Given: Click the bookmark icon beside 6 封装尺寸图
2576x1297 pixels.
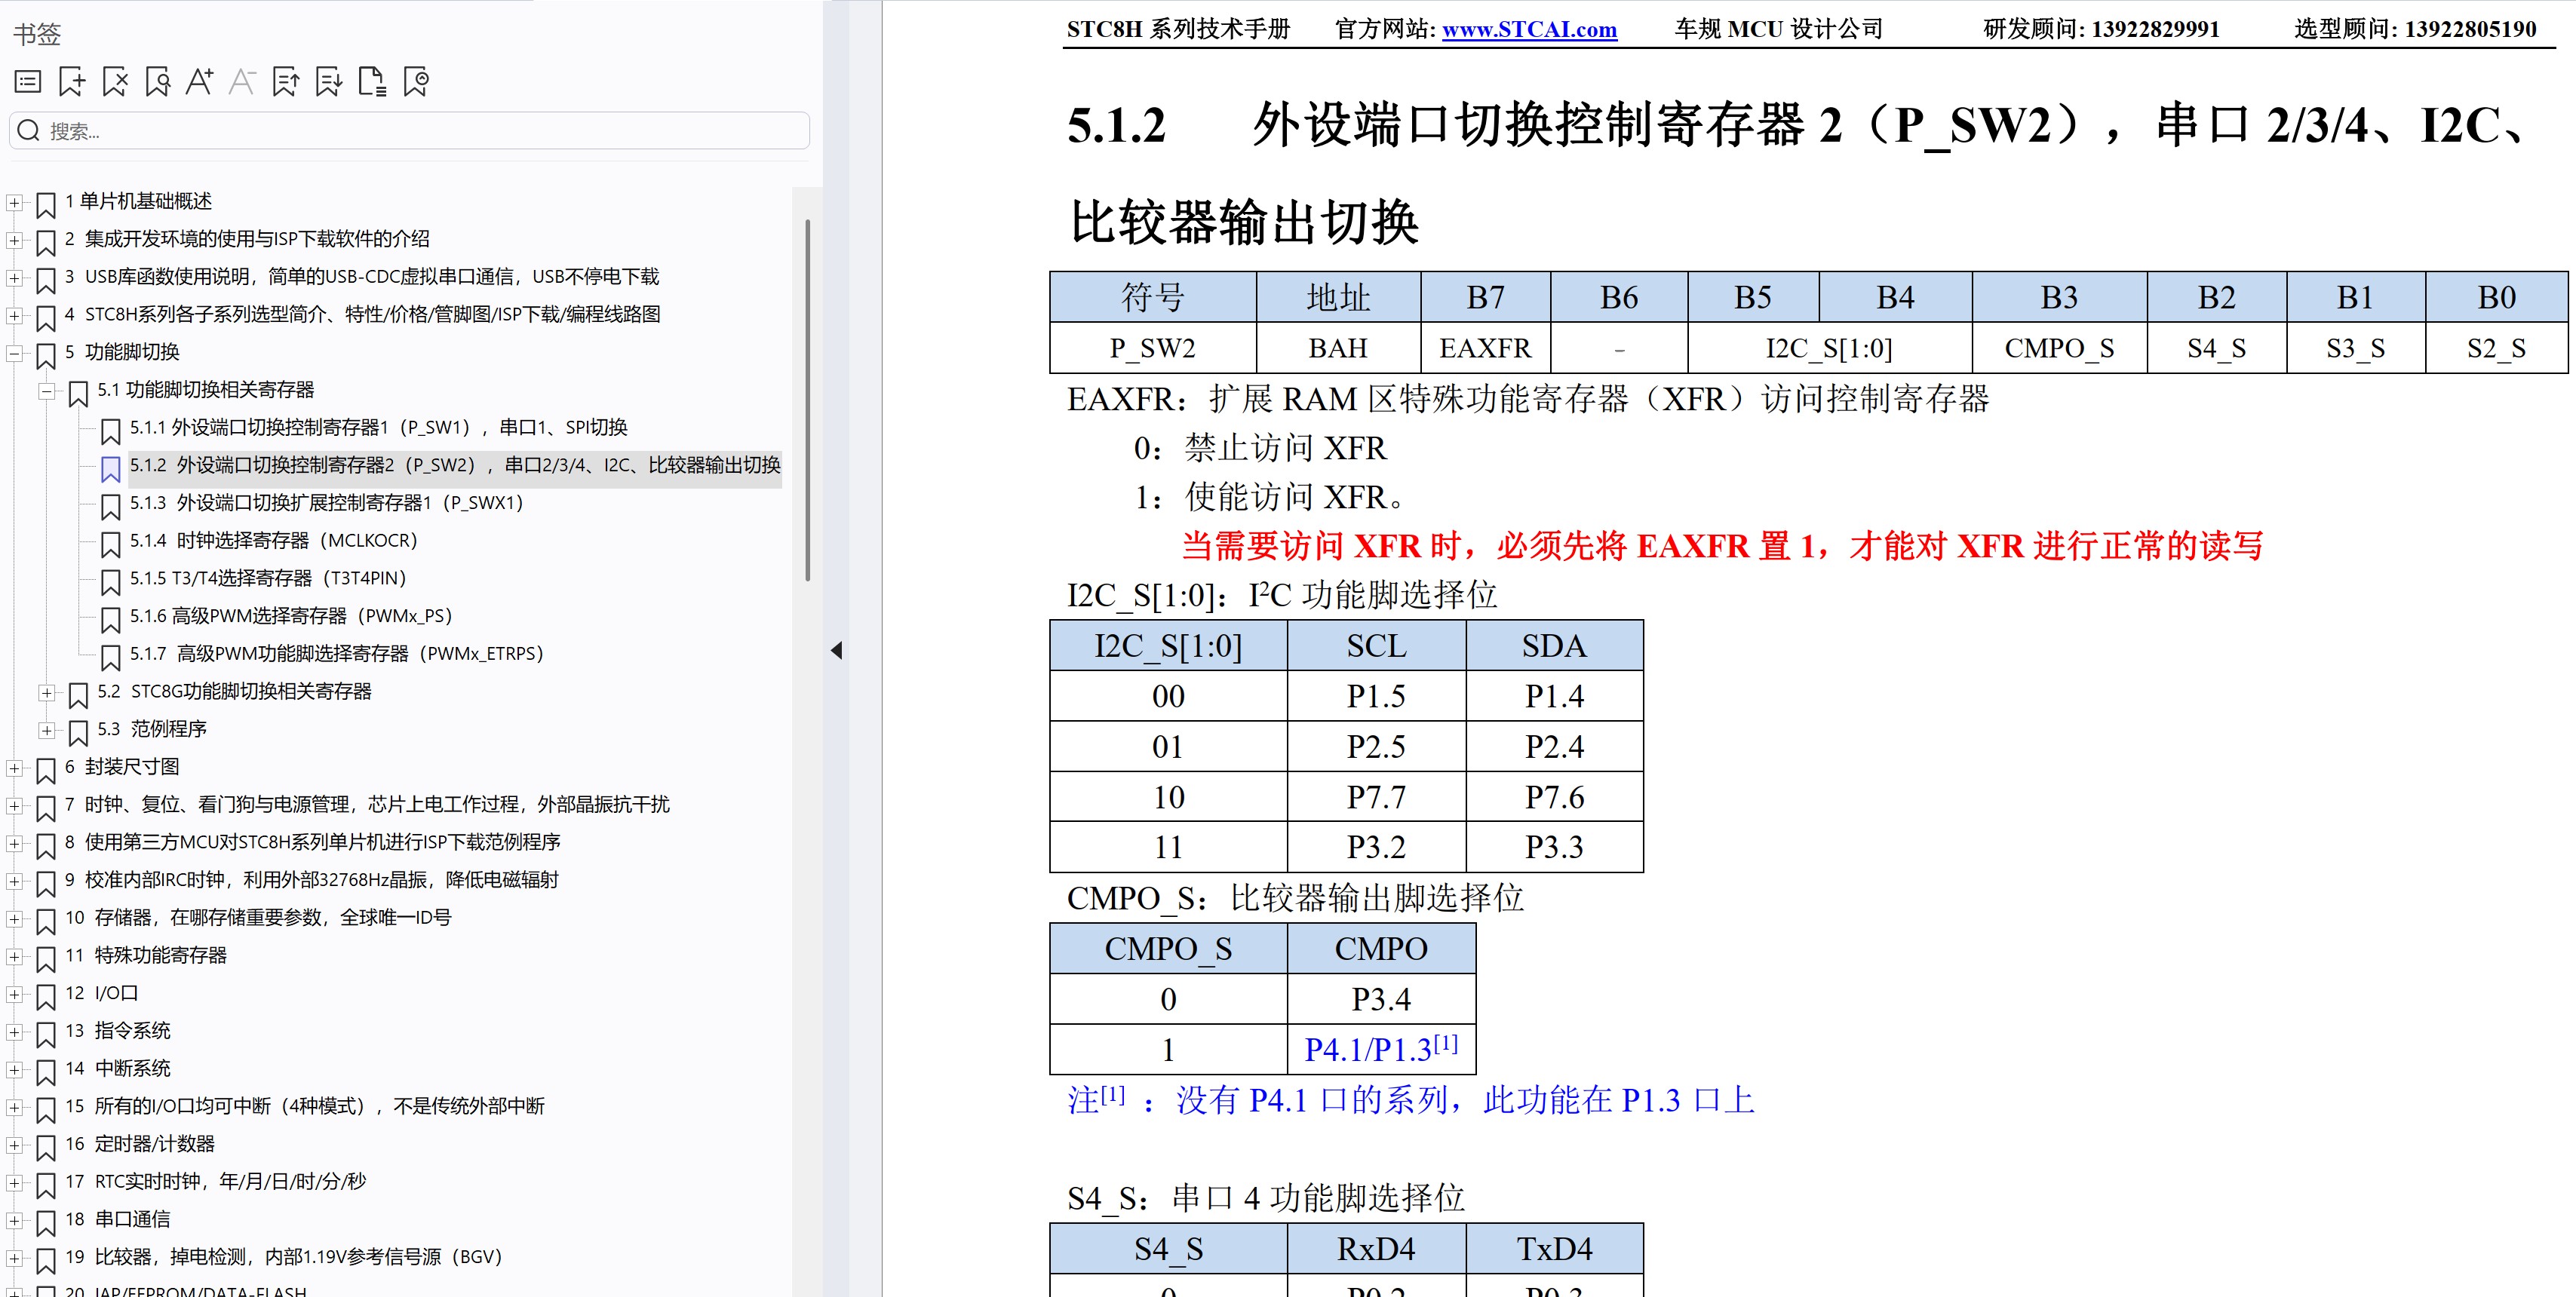Looking at the screenshot, I should tap(46, 770).
